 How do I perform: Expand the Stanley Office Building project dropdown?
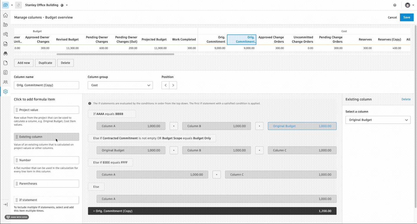[66, 5]
